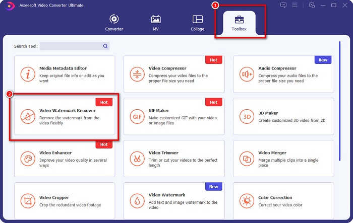Screen dimensions: 353x223
Task: Open the Video Cropper icon
Action: click(28, 201)
